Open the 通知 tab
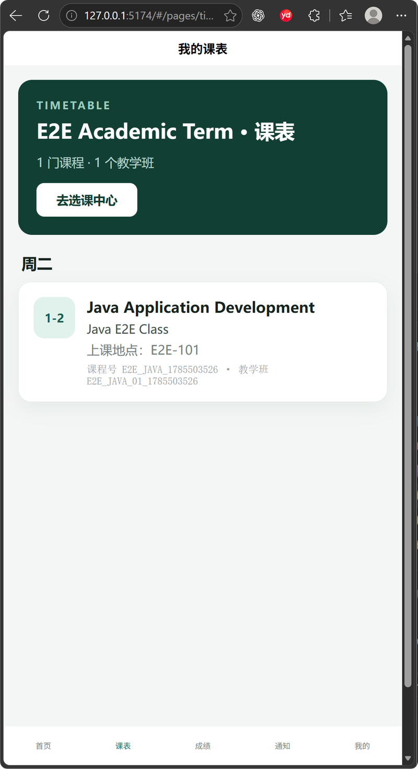Image resolution: width=418 pixels, height=769 pixels. point(283,746)
